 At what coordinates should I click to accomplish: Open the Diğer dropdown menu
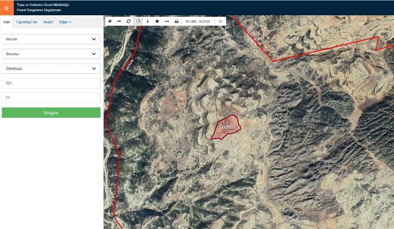pyautogui.click(x=65, y=22)
